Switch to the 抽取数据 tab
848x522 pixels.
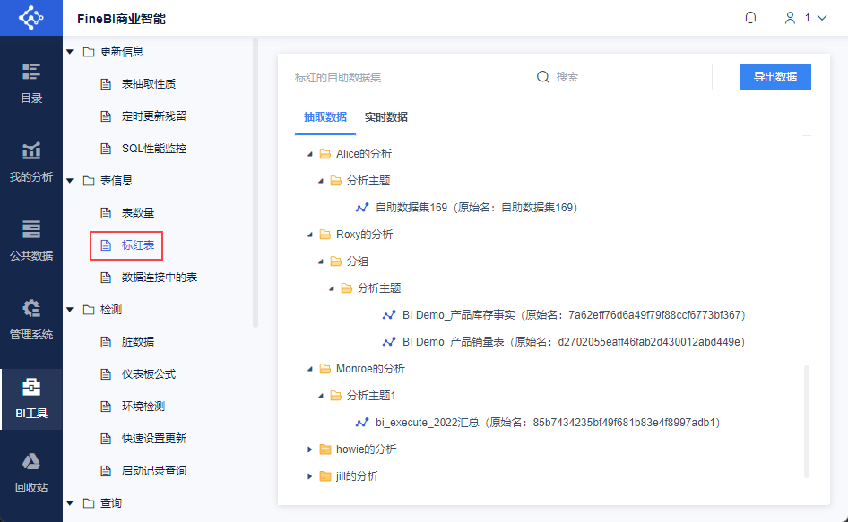coord(325,117)
